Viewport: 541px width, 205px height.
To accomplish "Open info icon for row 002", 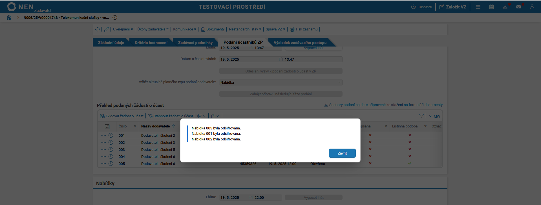I will click(111, 142).
